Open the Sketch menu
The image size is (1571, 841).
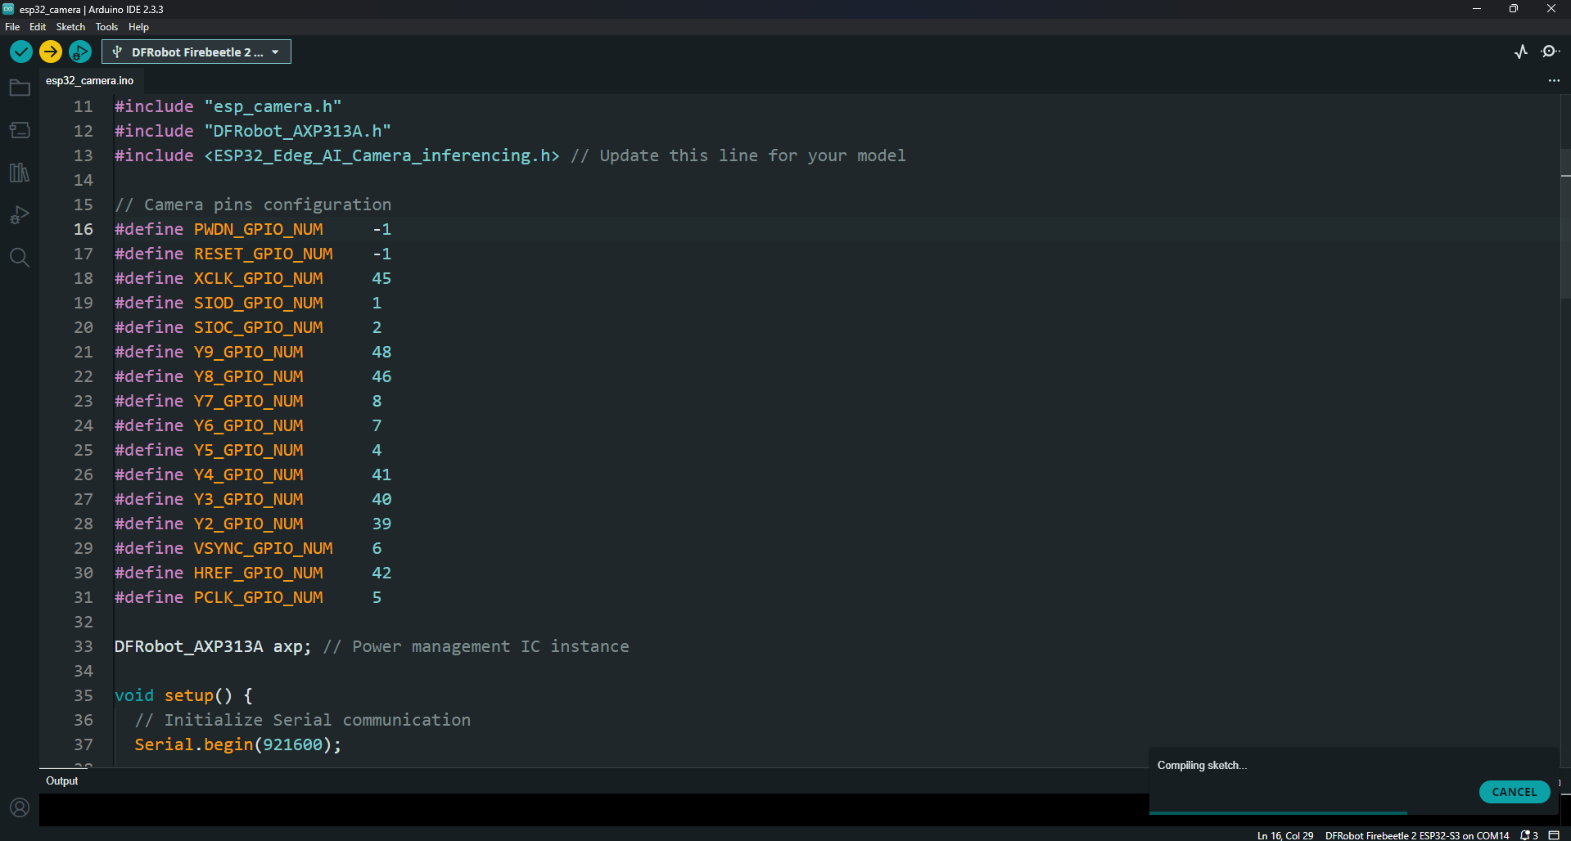tap(70, 27)
